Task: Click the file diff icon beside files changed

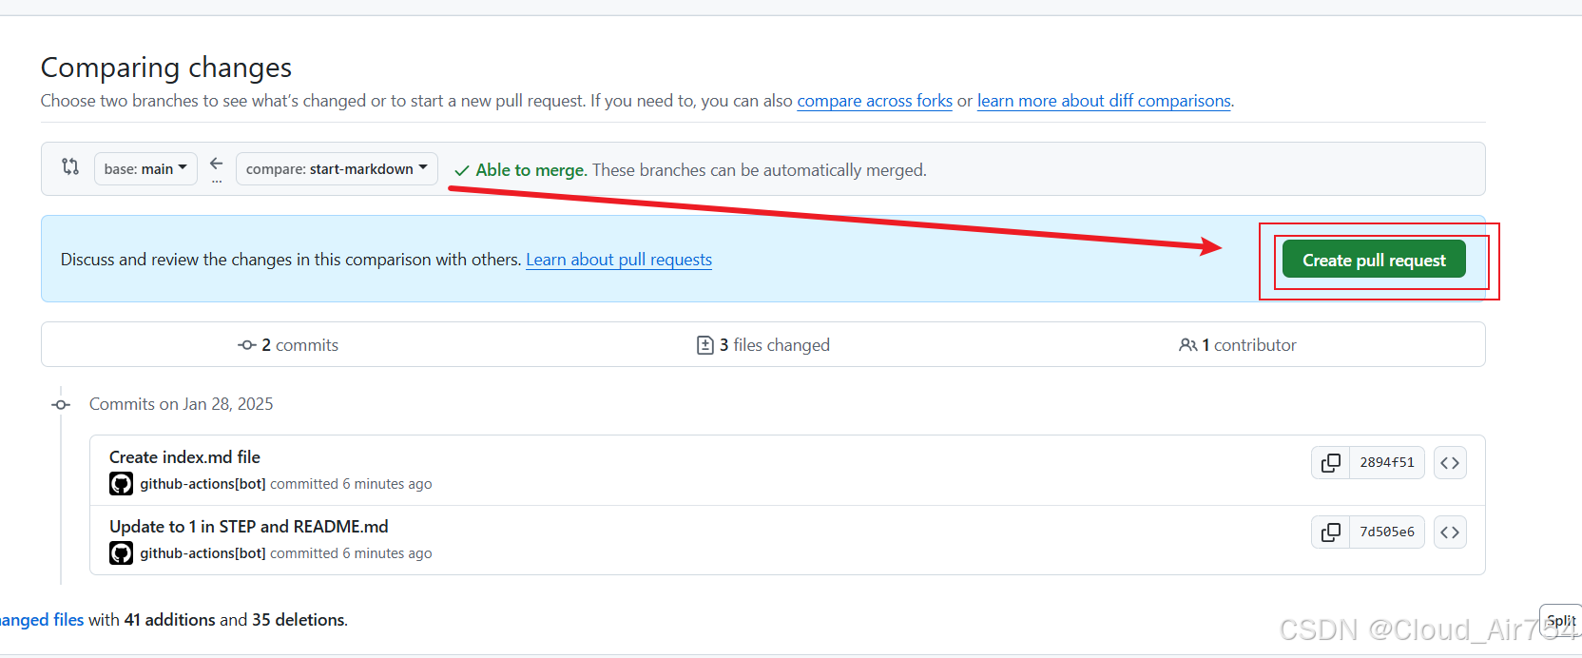Action: click(x=705, y=345)
